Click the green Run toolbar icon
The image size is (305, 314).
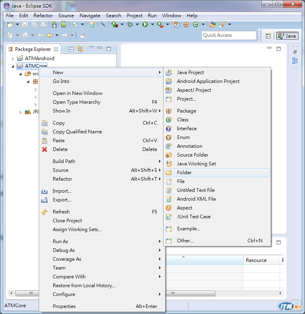click(145, 24)
